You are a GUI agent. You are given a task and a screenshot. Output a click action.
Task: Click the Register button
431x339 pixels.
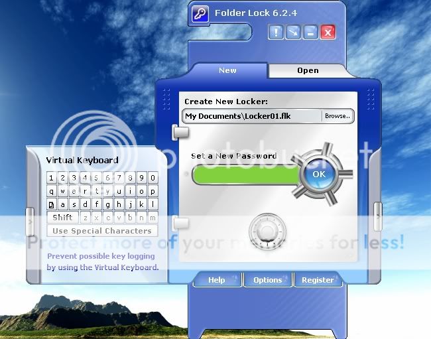click(318, 280)
